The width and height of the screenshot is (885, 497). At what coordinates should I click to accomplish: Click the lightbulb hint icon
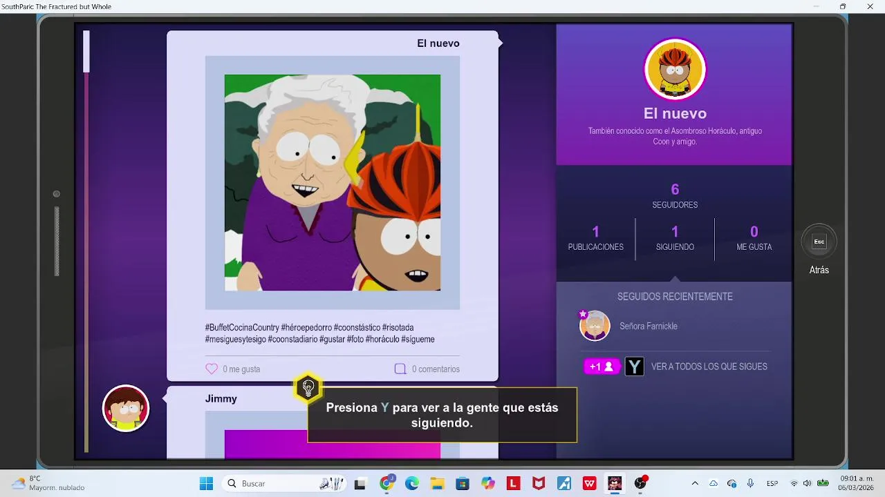click(x=308, y=389)
